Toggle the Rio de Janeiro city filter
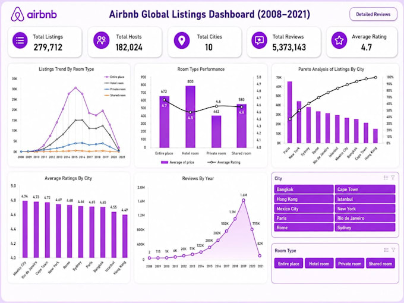Screen dimensions: 404x303 click(365, 218)
